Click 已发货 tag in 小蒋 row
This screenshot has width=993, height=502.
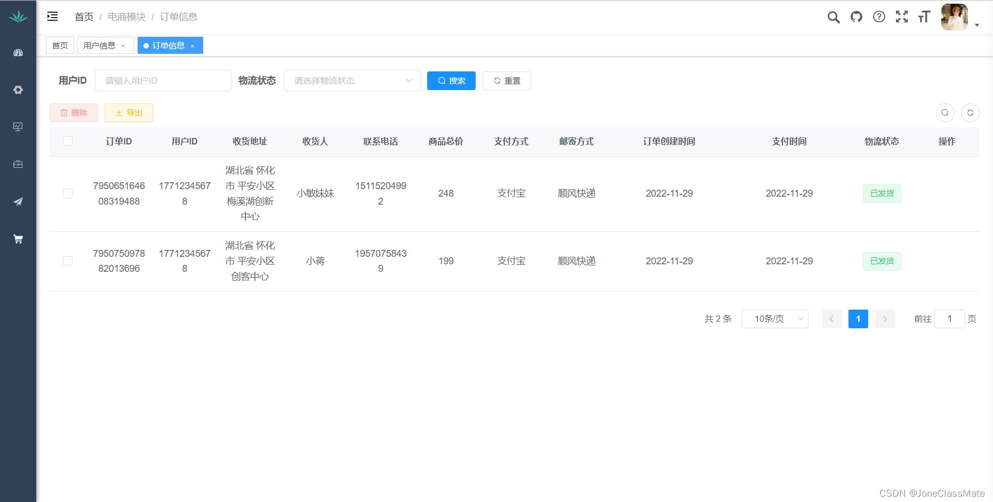[882, 261]
